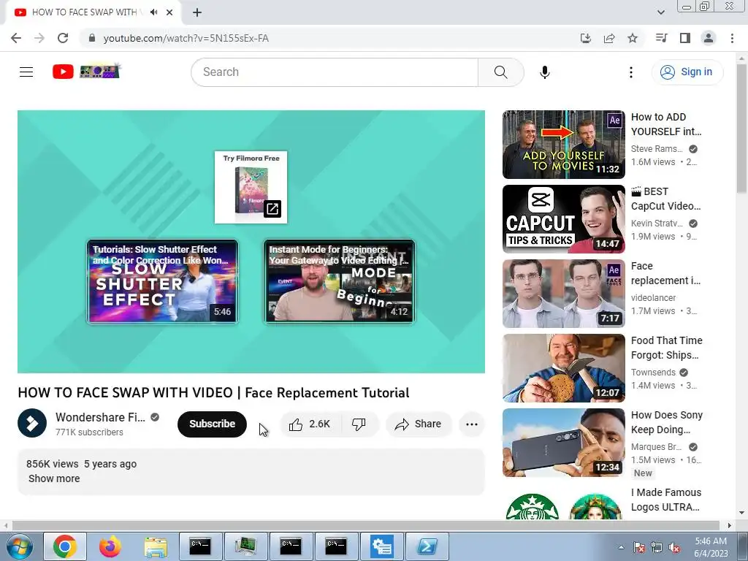The height and width of the screenshot is (561, 748).
Task: Open BEST CapCut Video title link
Action: [x=666, y=199]
